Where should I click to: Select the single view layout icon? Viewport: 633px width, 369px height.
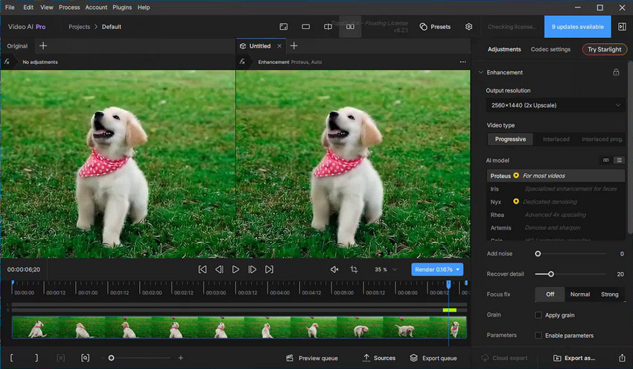tap(284, 27)
